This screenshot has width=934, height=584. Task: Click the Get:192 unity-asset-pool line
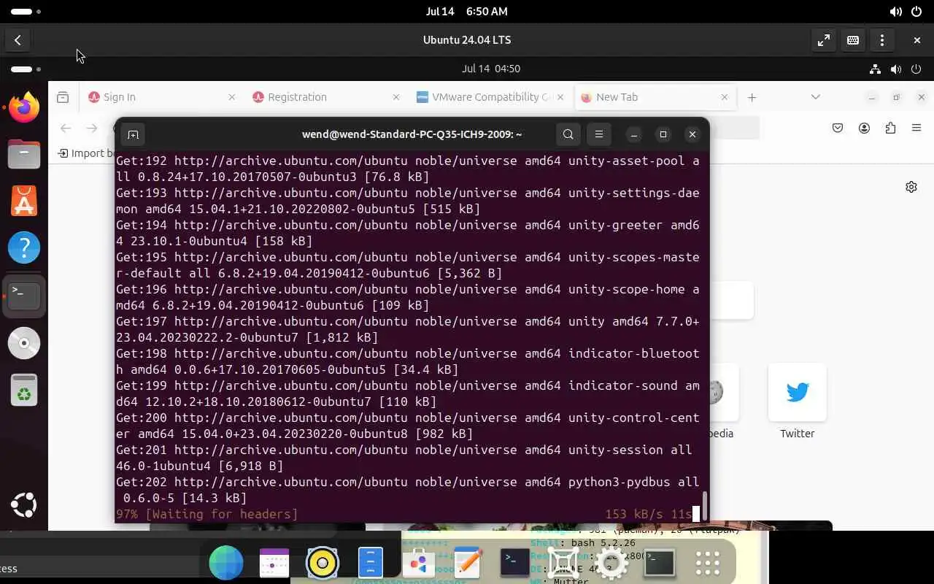408,169
